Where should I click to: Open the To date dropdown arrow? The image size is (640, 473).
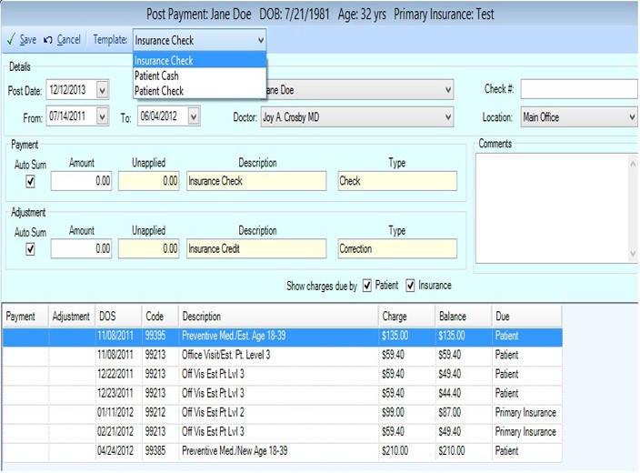194,116
